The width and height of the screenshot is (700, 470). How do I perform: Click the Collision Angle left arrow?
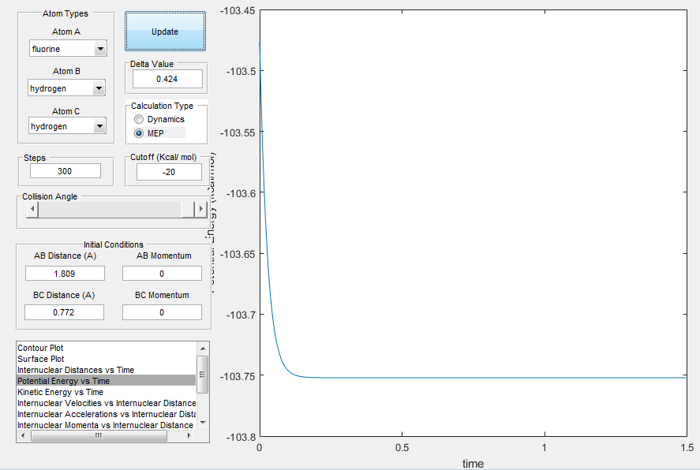[32, 209]
